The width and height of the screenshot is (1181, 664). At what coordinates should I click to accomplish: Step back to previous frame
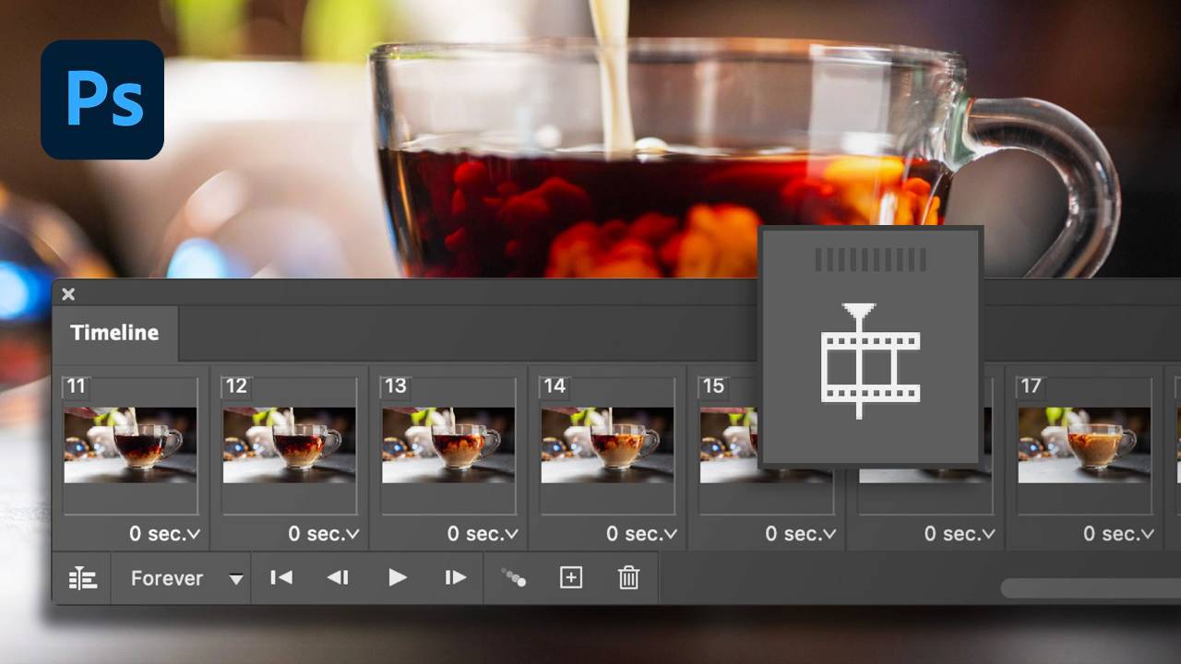point(338,578)
